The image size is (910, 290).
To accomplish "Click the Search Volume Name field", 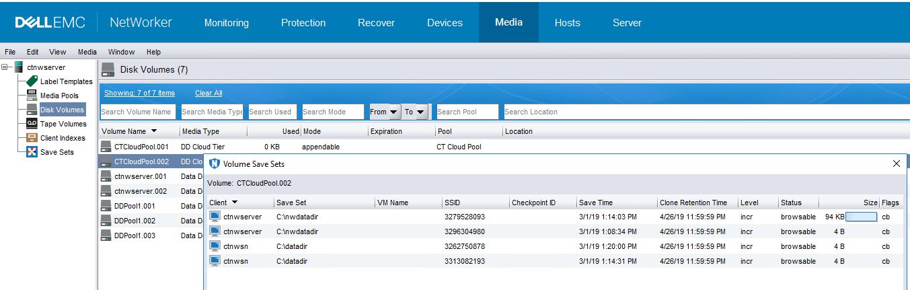I will click(x=138, y=112).
